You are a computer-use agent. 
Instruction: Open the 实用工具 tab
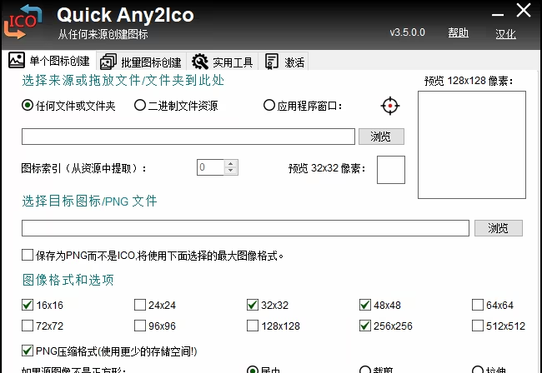pos(223,62)
